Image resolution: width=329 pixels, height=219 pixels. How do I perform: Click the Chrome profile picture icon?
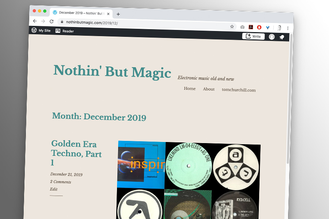click(x=279, y=28)
